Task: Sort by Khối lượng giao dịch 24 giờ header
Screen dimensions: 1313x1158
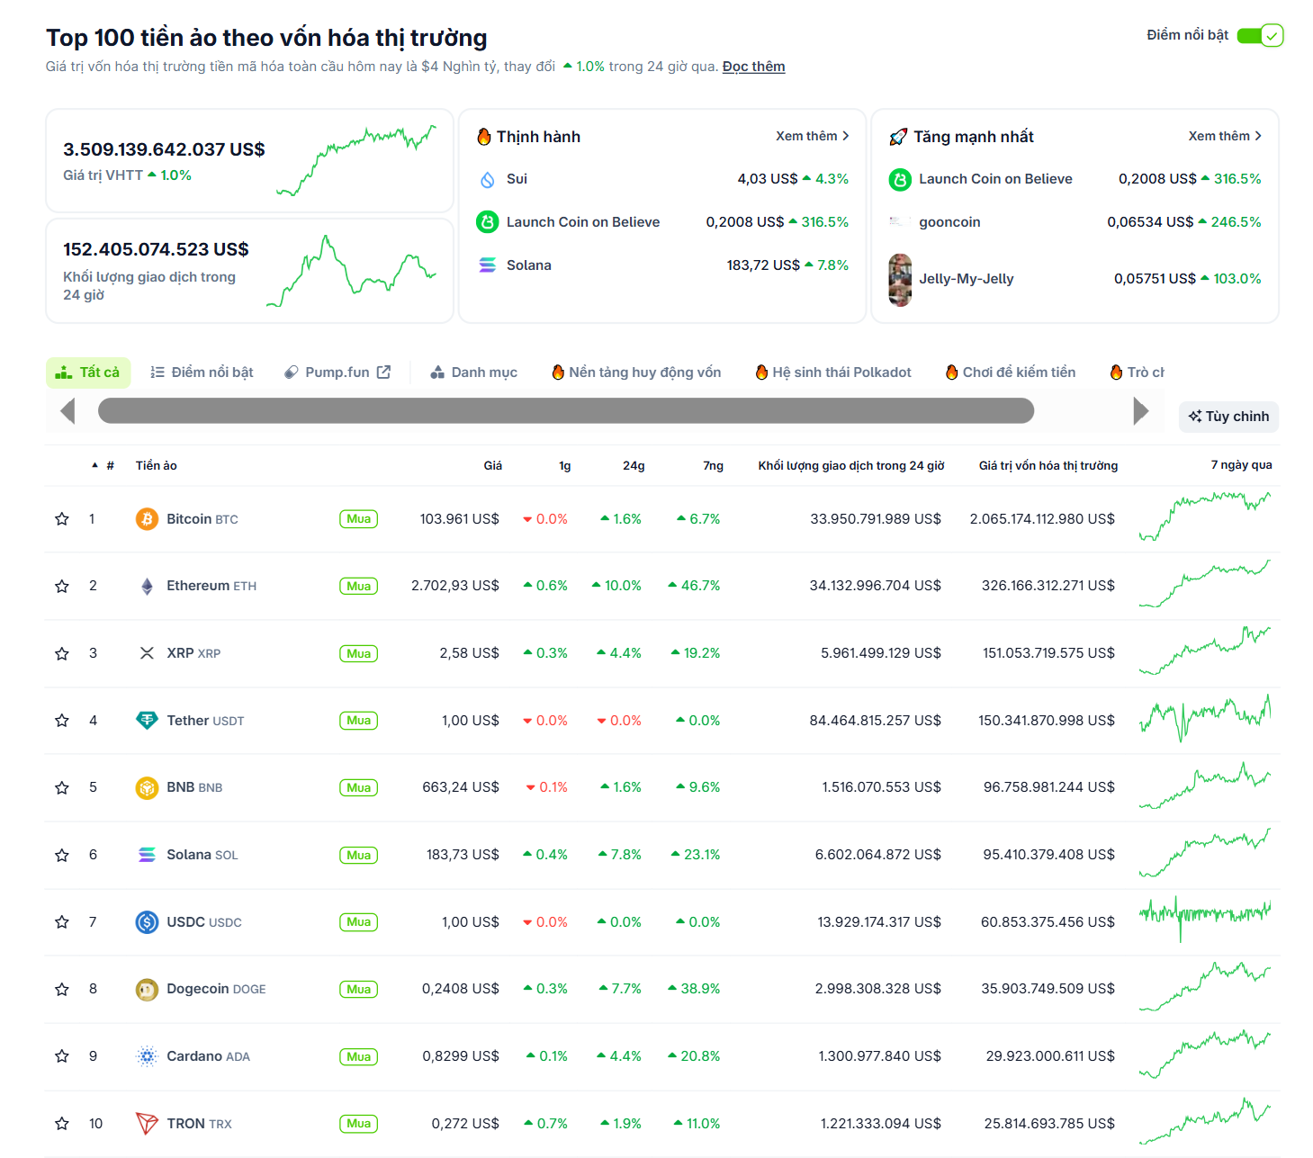Action: coord(851,465)
